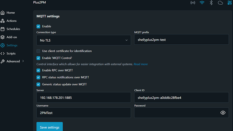Follow the Read more link

pos(140,64)
